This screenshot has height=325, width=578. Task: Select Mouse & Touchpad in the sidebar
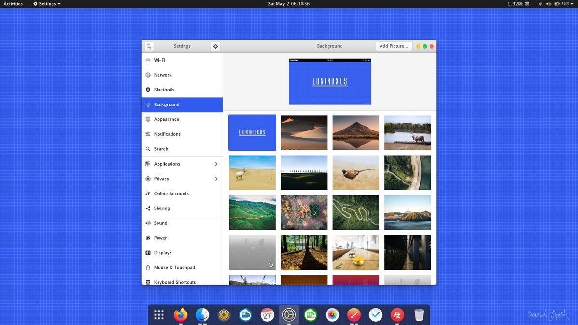174,267
